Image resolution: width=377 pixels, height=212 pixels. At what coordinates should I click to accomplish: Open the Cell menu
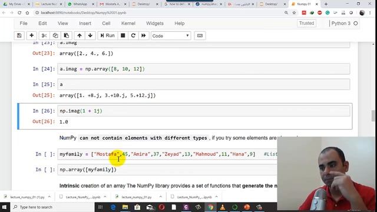(106, 24)
